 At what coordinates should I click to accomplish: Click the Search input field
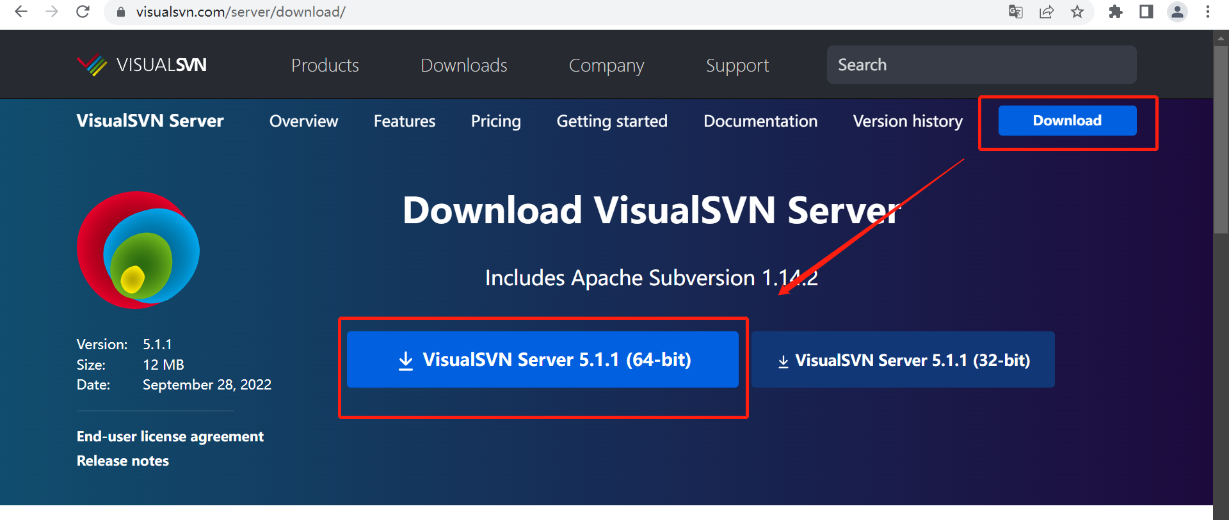click(982, 65)
